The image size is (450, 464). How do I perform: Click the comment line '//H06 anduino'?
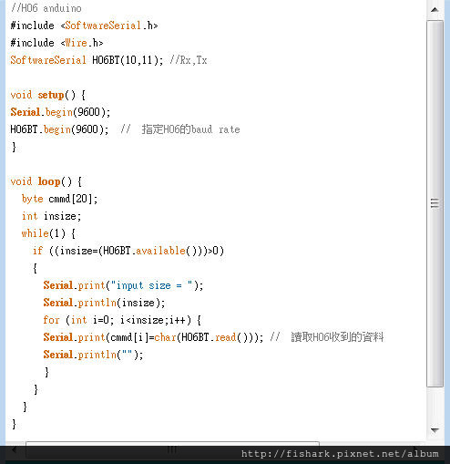(46, 8)
